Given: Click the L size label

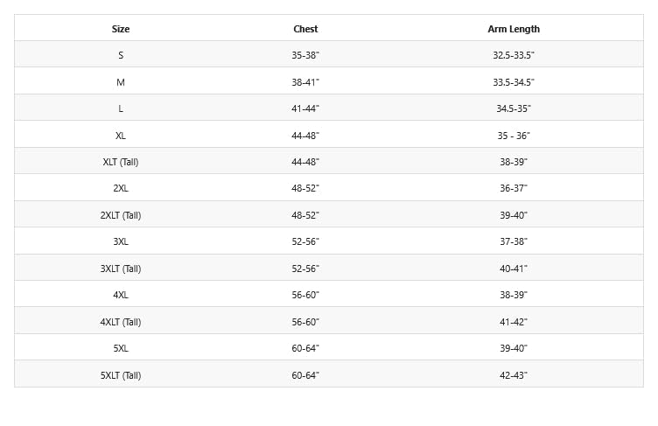Looking at the screenshot, I should 121,108.
